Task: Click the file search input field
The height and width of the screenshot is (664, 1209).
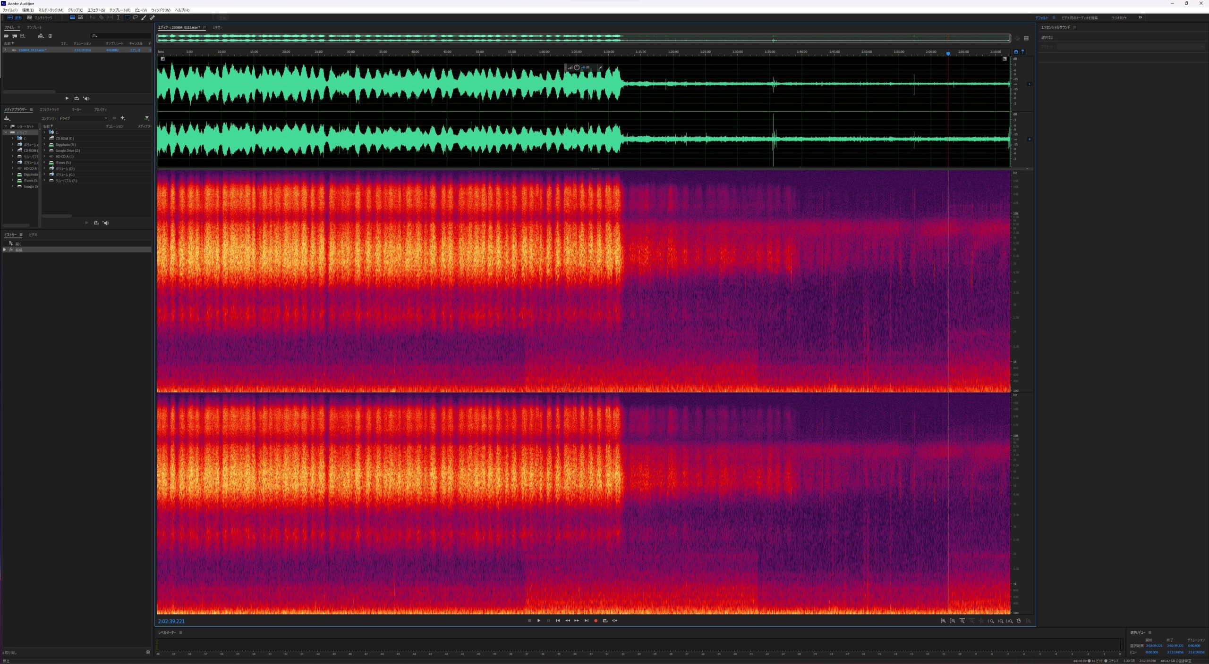Action: [123, 36]
